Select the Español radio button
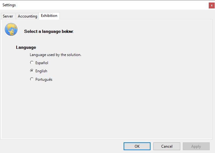The width and height of the screenshot is (215, 153). (32, 63)
